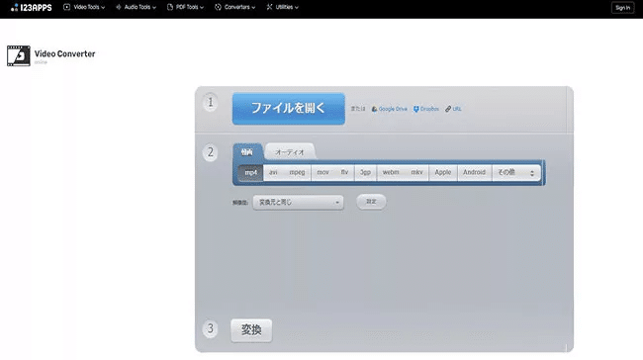Open the PDF Tools menu

(185, 7)
